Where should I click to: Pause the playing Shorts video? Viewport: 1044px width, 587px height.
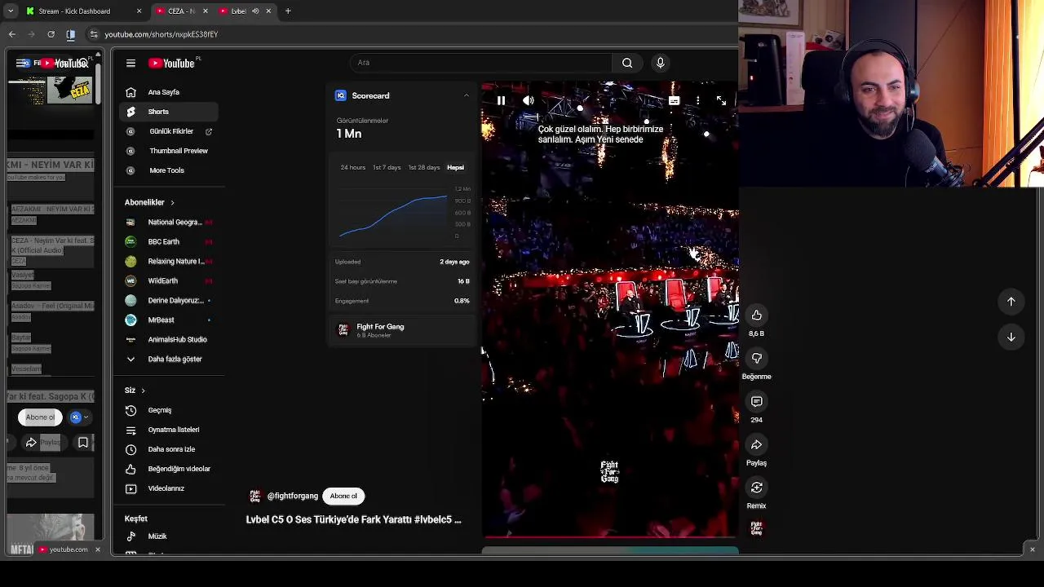501,101
